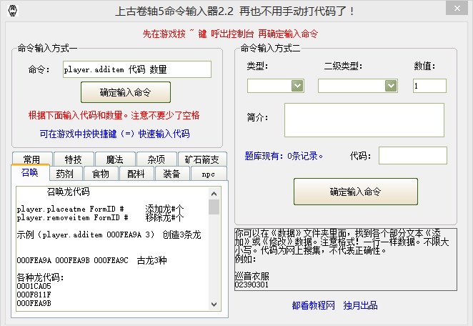Open the 配料 tab
Viewport: 473px width, 326px height.
136,174
